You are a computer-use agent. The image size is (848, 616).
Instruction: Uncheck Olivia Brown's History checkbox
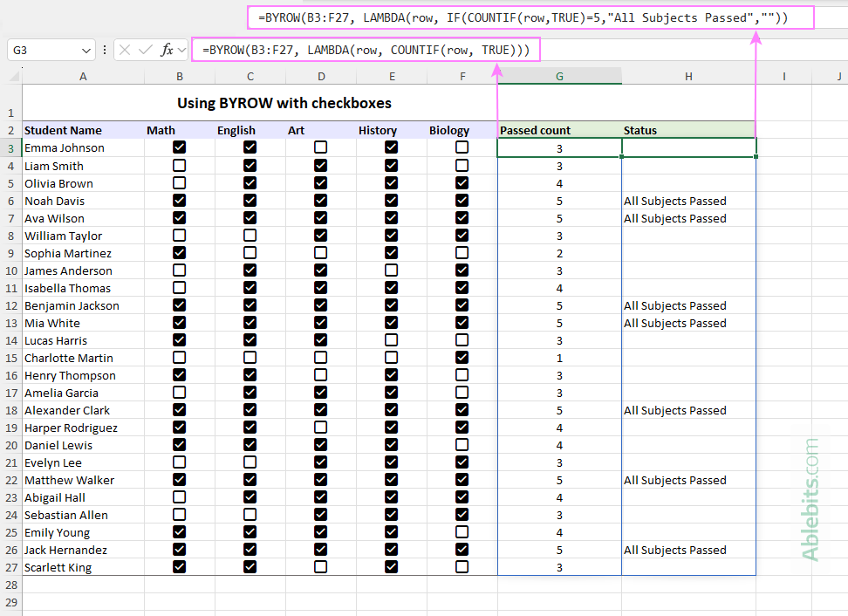(x=392, y=183)
